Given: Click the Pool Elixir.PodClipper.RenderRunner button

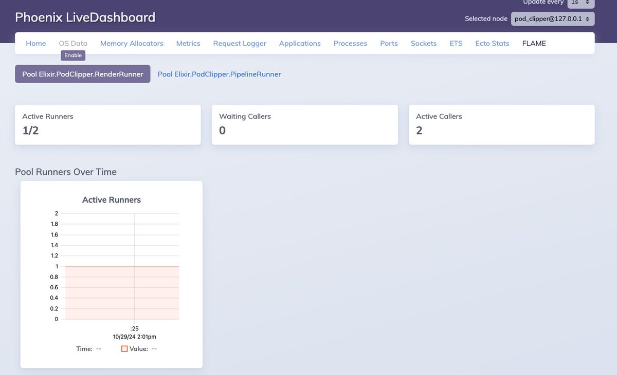Looking at the screenshot, I should pyautogui.click(x=82, y=74).
